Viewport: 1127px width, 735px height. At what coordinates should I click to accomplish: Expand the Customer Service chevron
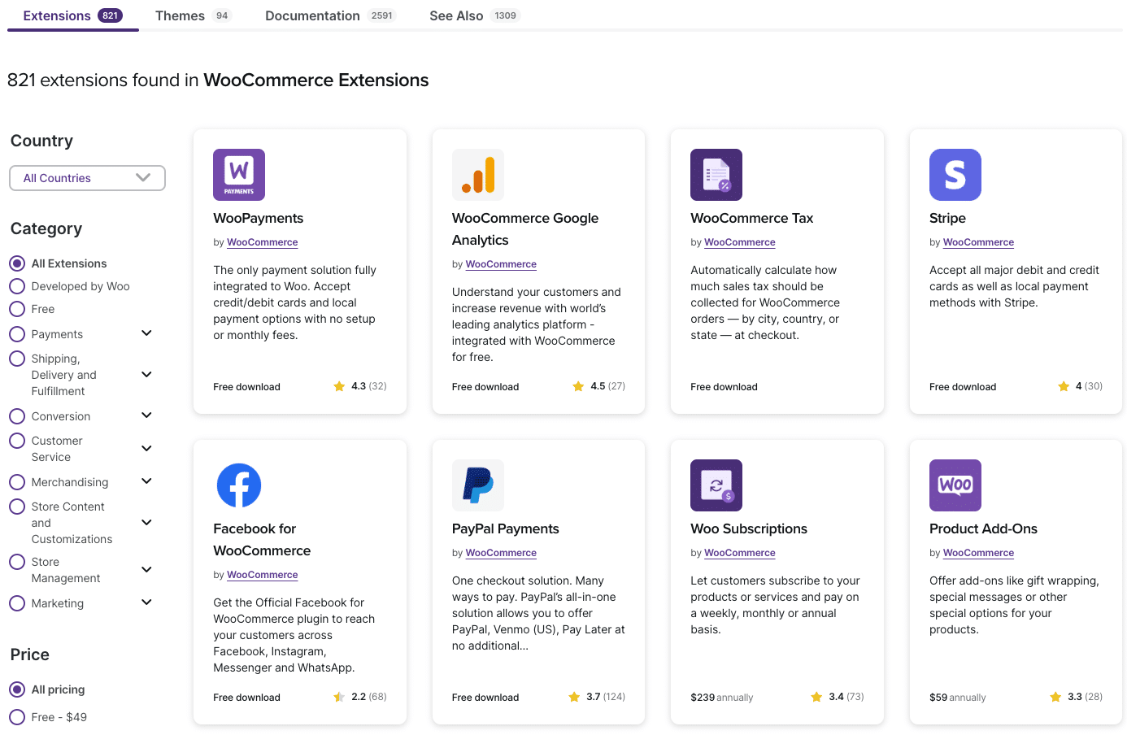pyautogui.click(x=146, y=449)
